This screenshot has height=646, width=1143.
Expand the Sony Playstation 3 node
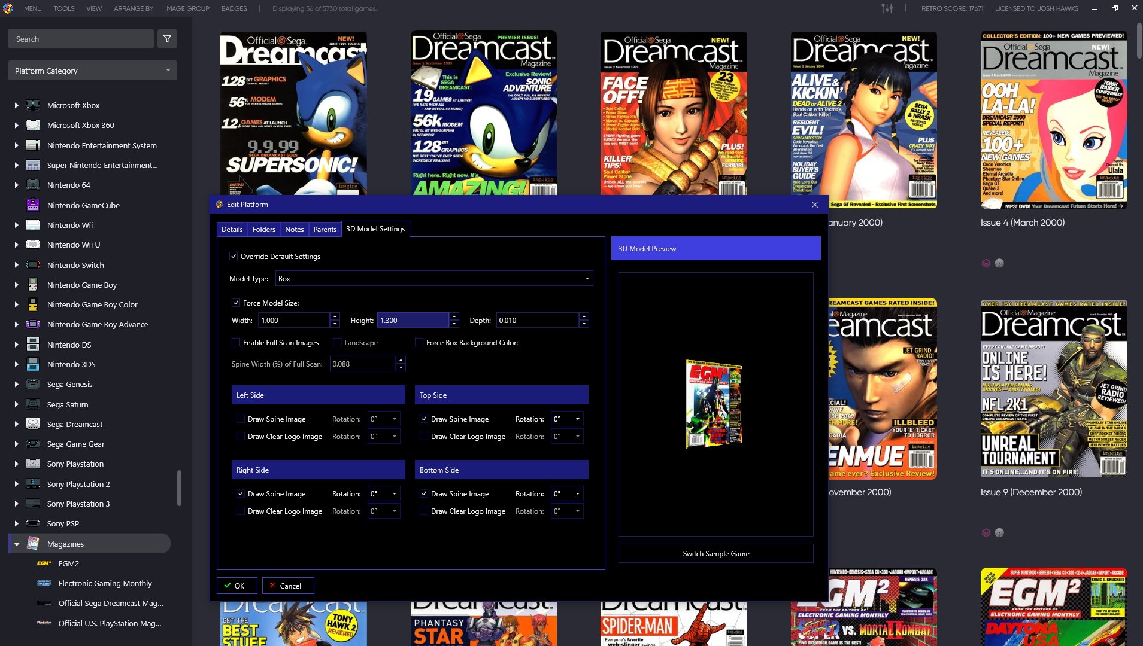click(x=17, y=504)
